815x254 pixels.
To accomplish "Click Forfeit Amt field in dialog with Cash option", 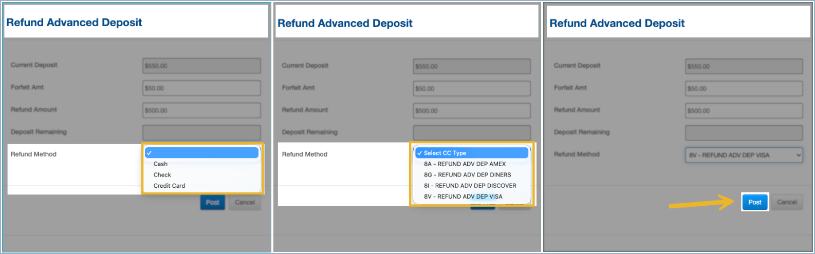I will tap(201, 88).
